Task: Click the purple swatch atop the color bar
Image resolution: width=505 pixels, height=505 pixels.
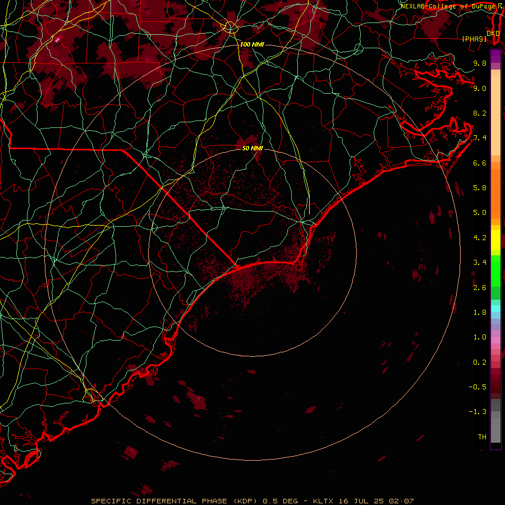Action: coord(495,56)
